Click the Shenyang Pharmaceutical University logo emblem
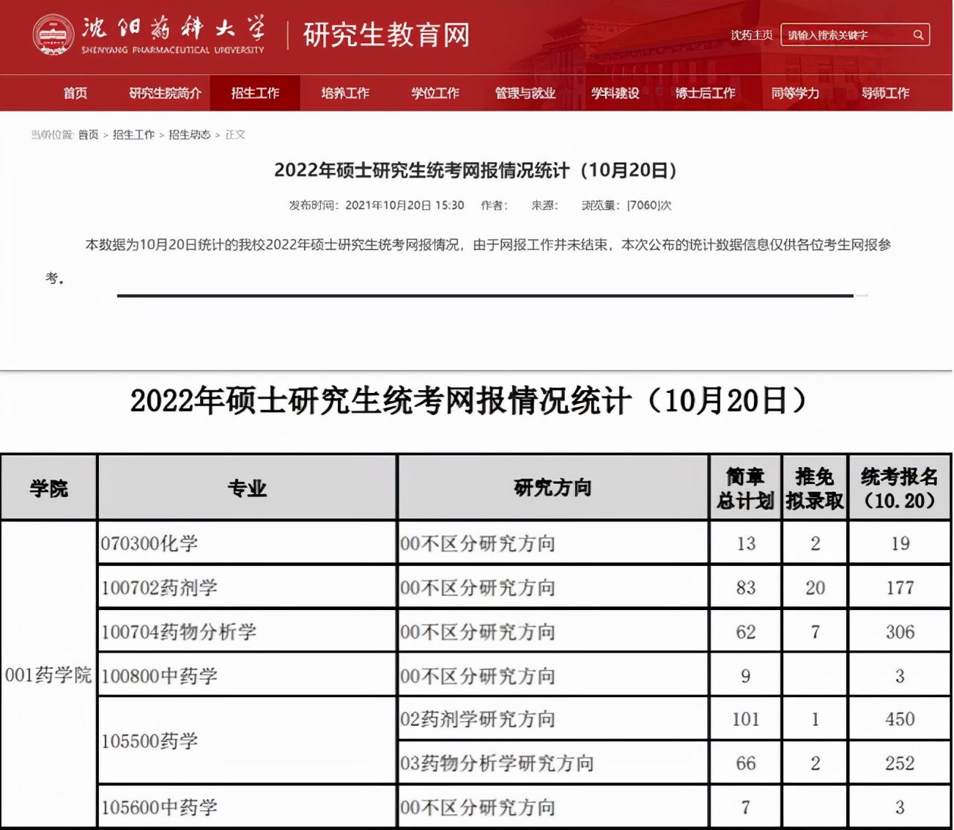 pos(53,34)
